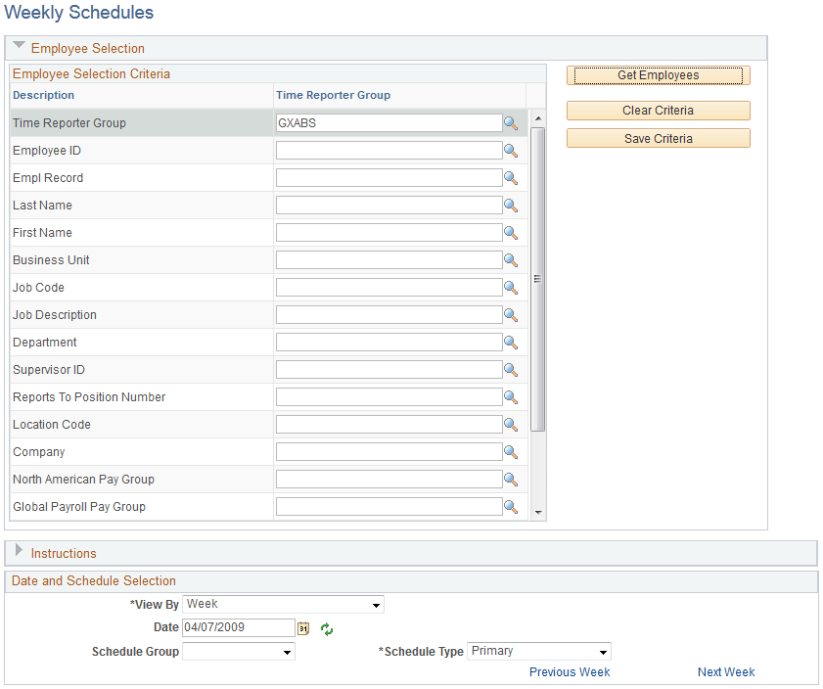Image resolution: width=823 pixels, height=689 pixels.
Task: Click scroll-down arrow of criteria list
Action: coord(538,512)
